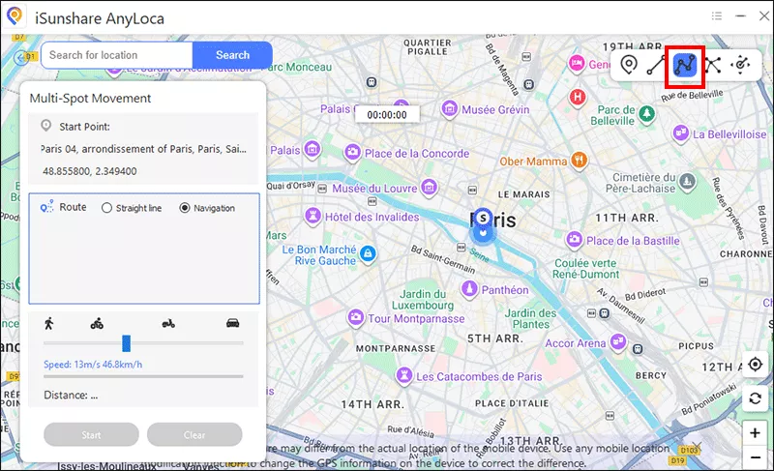Select the Straight line route option
This screenshot has width=774, height=471.
pos(107,208)
